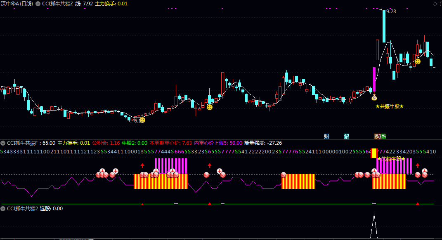Click the 选股: 0.00 readout
Viewport: 442px width, 240px height.
[x=51, y=209]
